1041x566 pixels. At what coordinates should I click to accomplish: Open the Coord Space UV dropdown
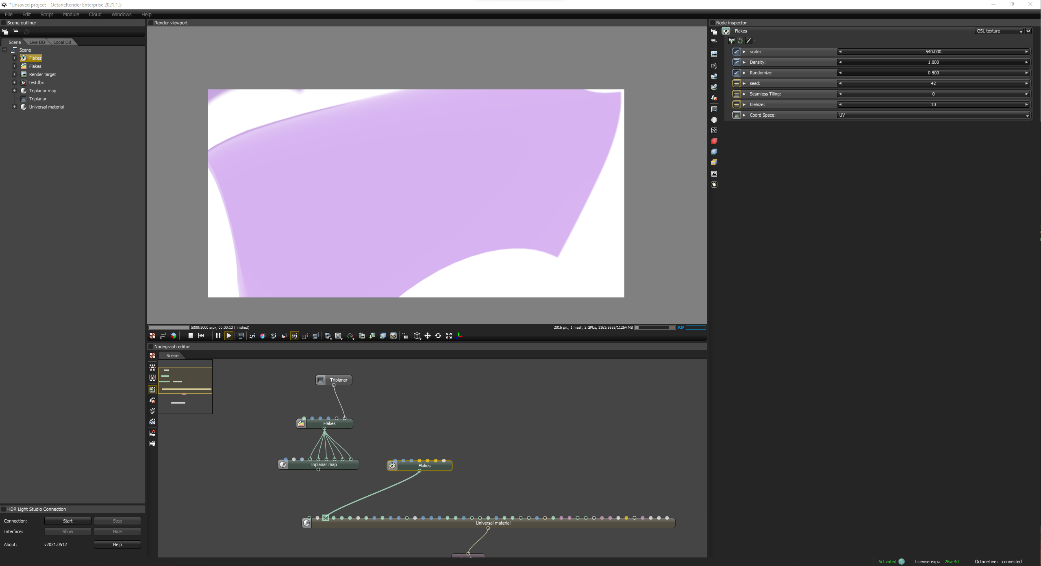(x=933, y=115)
